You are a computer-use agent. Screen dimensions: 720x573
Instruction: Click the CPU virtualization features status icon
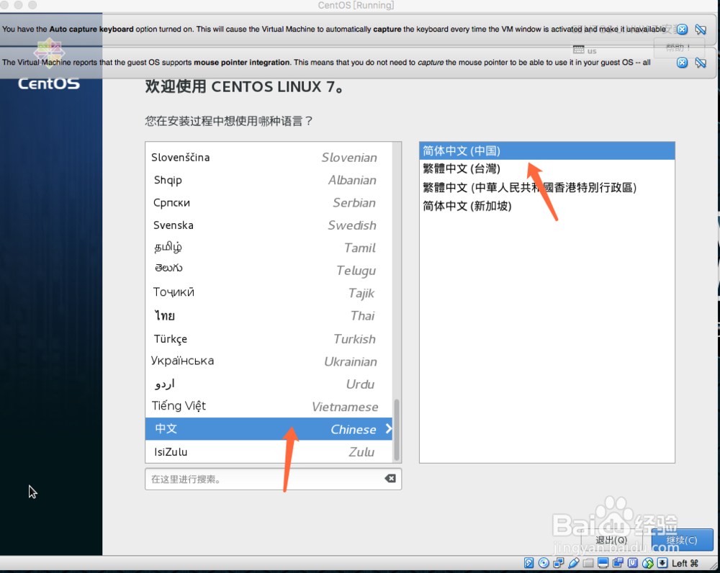click(x=633, y=563)
